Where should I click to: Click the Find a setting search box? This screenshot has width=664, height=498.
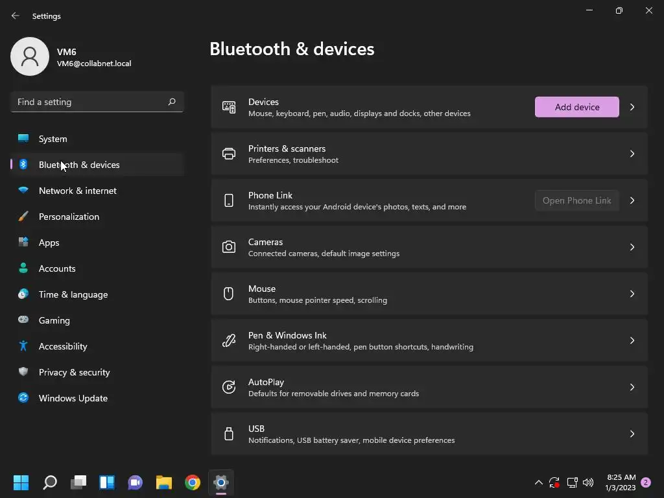click(x=97, y=102)
